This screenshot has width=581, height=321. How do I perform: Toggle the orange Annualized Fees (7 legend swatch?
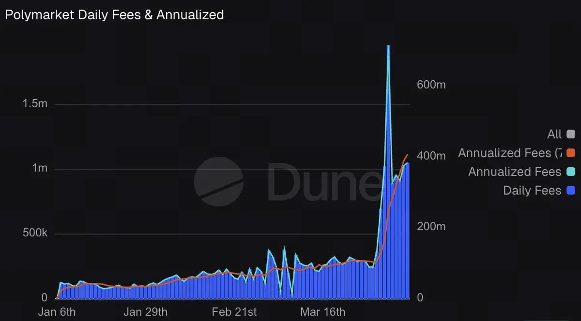click(570, 153)
